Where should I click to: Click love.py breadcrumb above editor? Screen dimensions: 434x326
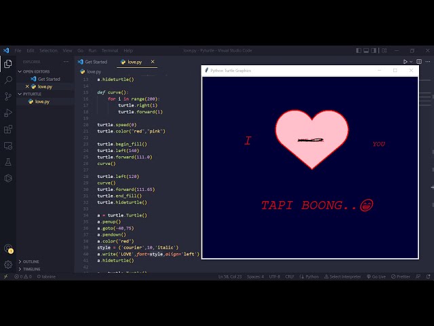[91, 71]
